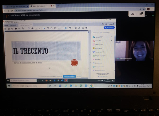
Task: Click the bookmark star in Chrome address bar
Action: [144, 9]
